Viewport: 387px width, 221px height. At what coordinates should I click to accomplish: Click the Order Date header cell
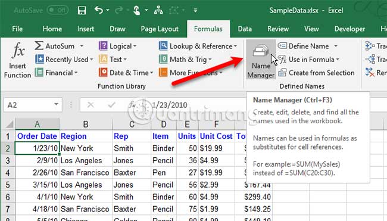pos(37,136)
